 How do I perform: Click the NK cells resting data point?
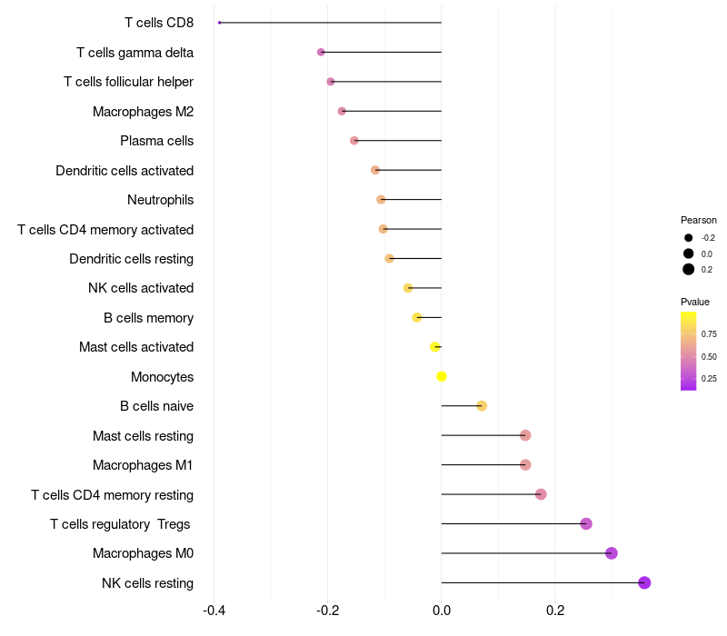coord(644,582)
